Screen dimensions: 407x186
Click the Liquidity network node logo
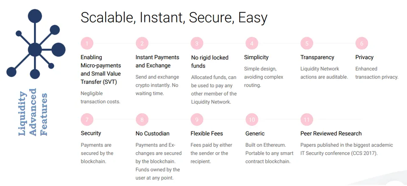click(x=36, y=44)
